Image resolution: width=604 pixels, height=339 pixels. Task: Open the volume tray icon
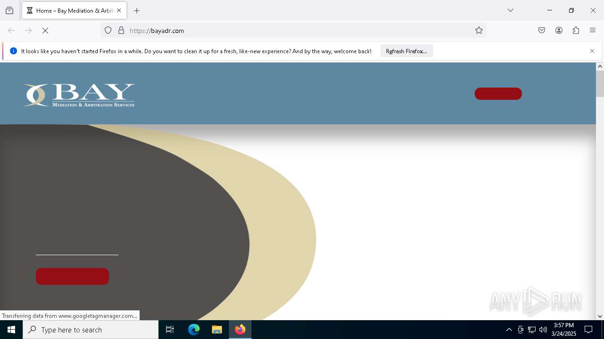click(543, 330)
